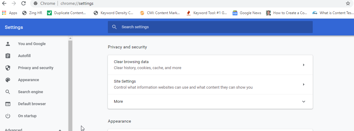Click the person icon for You and Google
The image size is (354, 131).
tap(8, 44)
